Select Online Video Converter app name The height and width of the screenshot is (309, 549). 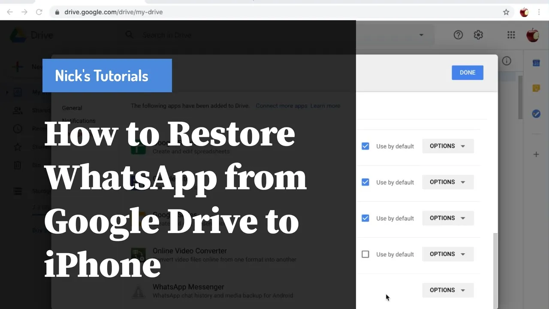coord(190,251)
